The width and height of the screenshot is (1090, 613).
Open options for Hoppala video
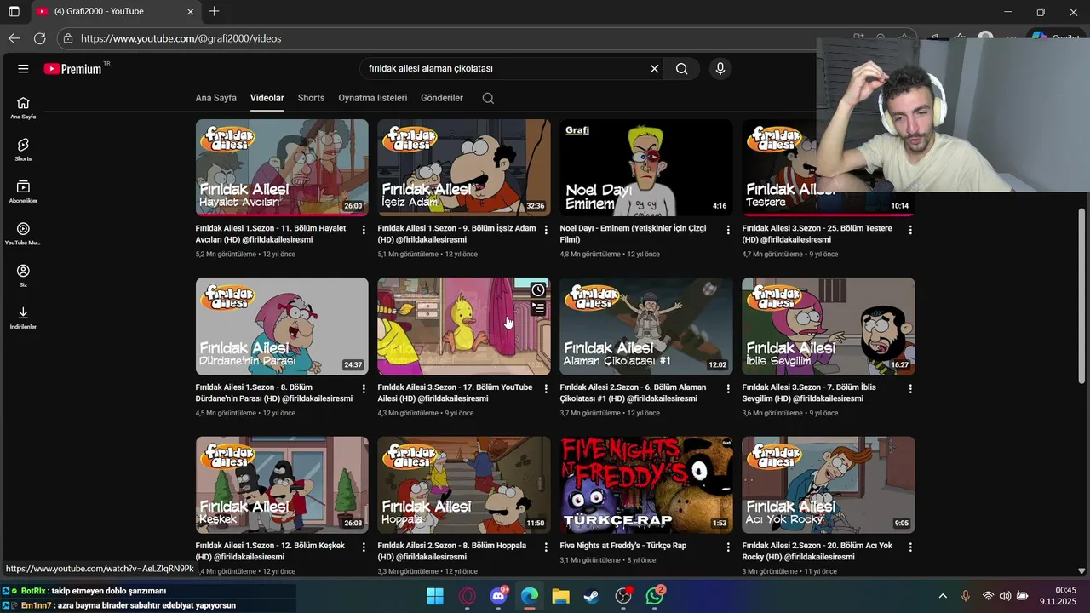tap(546, 547)
